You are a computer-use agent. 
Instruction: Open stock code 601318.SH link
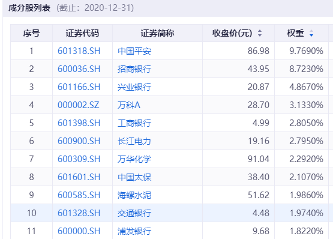(x=79, y=51)
